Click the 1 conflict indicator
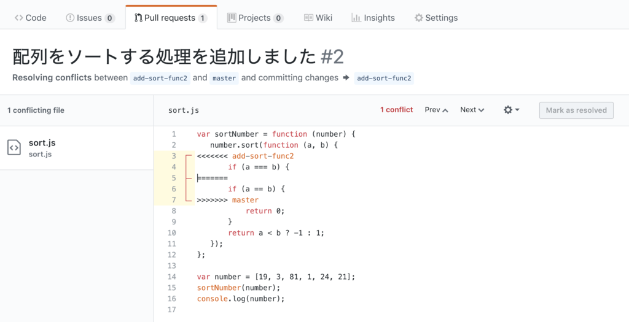Image resolution: width=629 pixels, height=322 pixels. tap(396, 110)
